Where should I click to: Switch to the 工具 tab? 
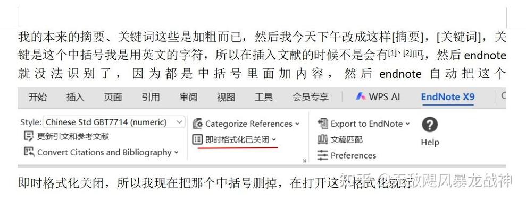click(x=263, y=98)
